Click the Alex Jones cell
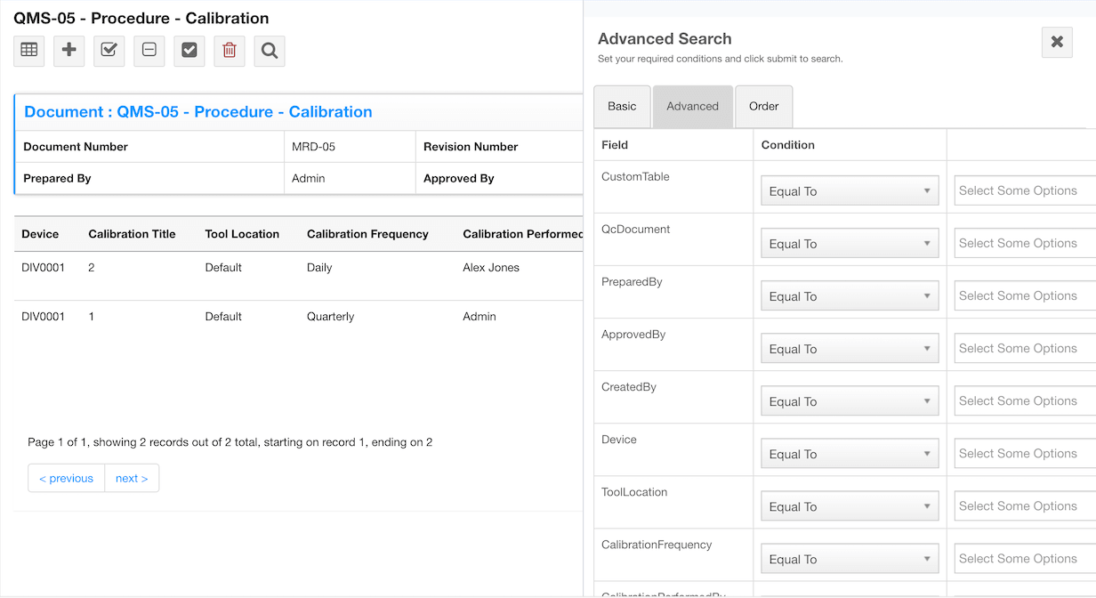This screenshot has width=1096, height=598. [491, 267]
